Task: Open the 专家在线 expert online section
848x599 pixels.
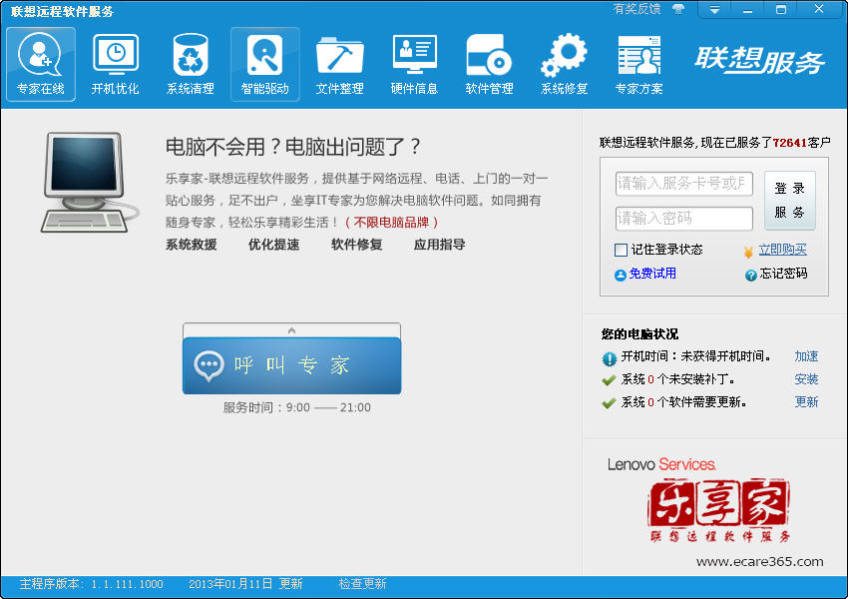Action: pos(41,63)
